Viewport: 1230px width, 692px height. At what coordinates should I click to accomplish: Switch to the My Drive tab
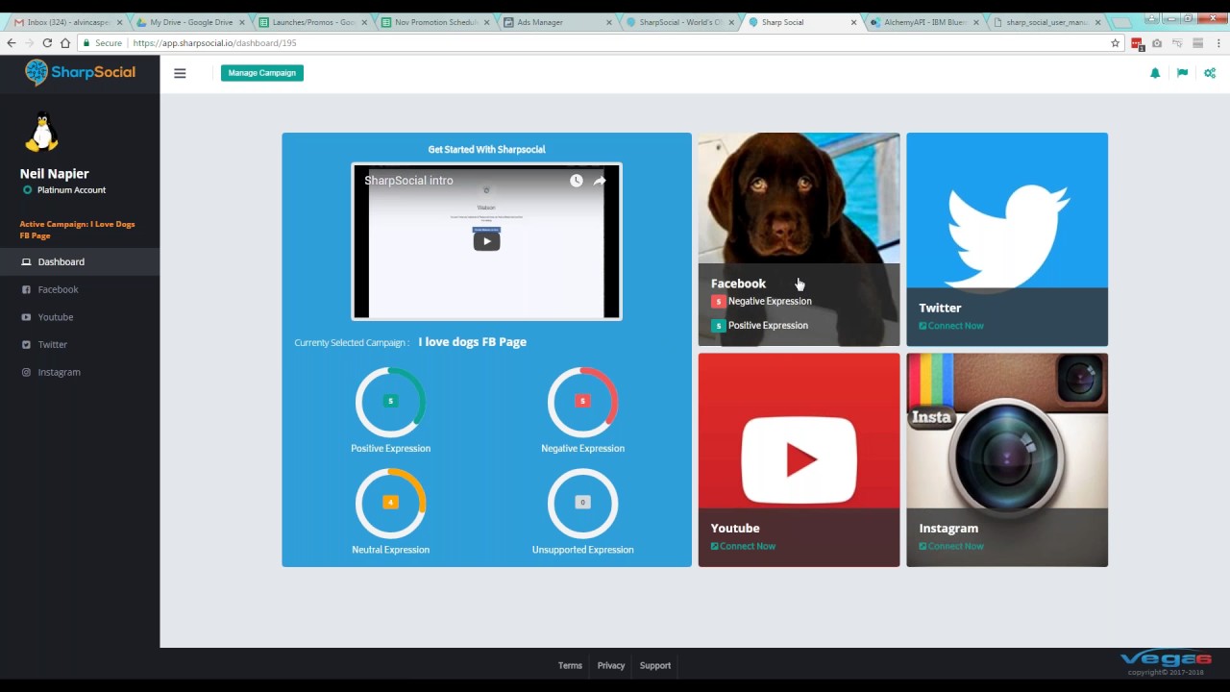[x=189, y=22]
